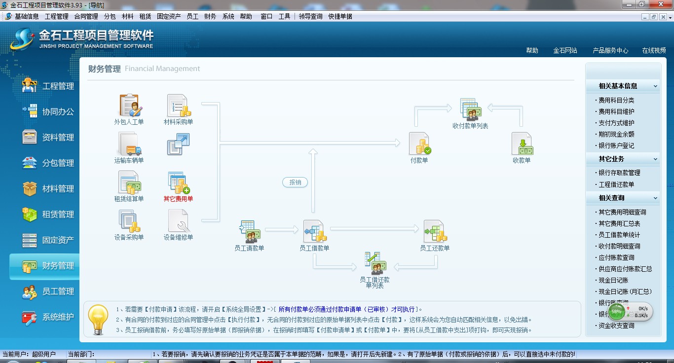Open 费用科目维护 in the right panel
This screenshot has width=674, height=363.
pyautogui.click(x=617, y=111)
